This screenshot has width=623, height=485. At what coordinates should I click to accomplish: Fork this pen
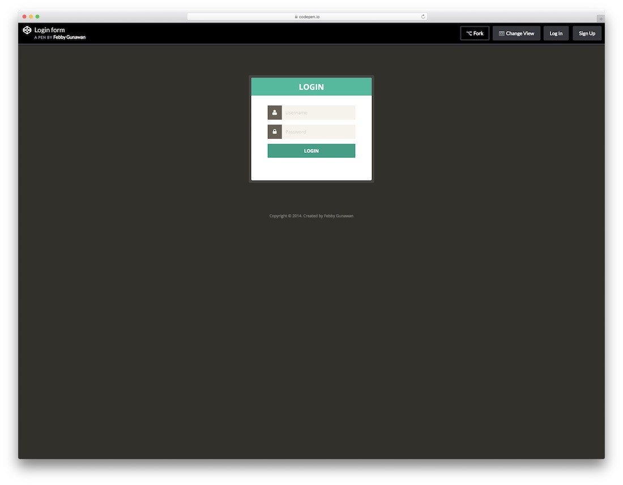pyautogui.click(x=475, y=33)
